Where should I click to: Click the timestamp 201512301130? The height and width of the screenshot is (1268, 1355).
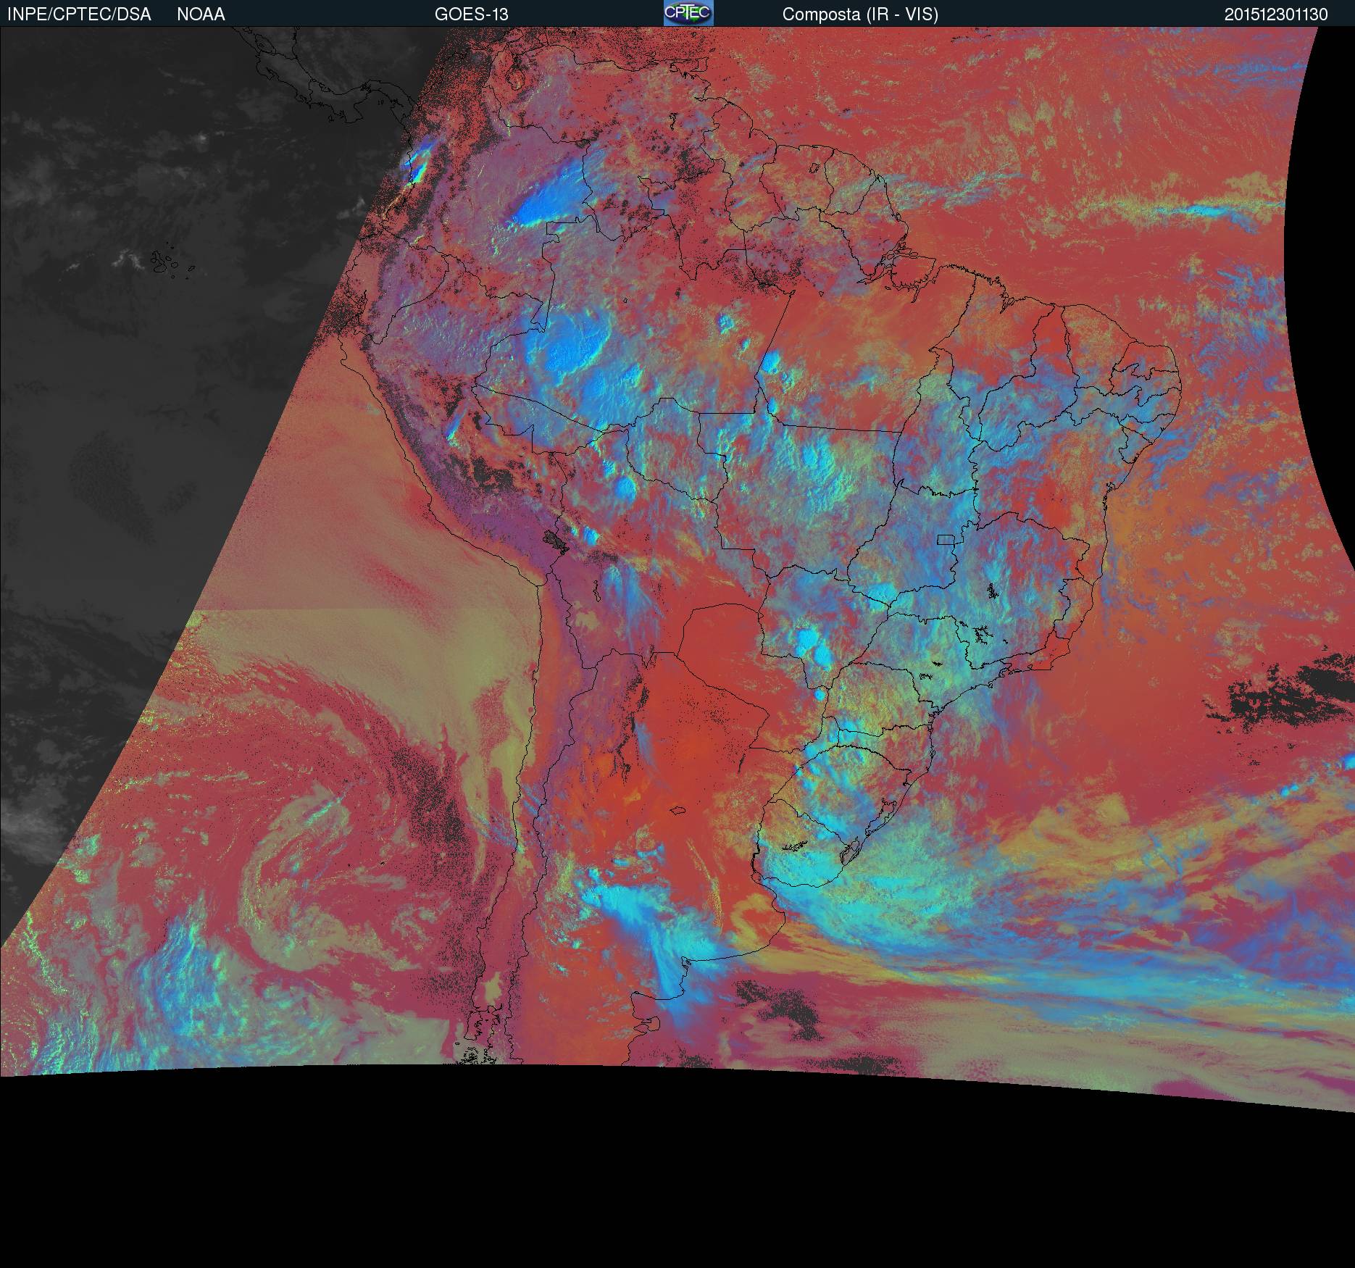1276,14
